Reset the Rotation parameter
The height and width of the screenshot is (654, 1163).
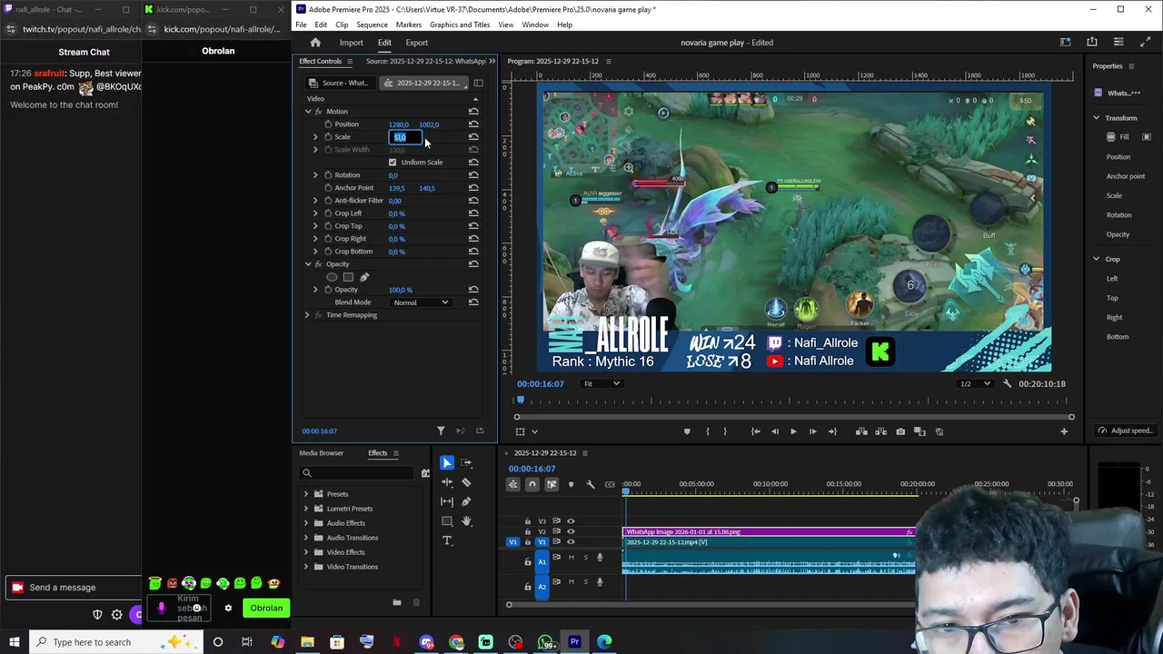pos(473,175)
